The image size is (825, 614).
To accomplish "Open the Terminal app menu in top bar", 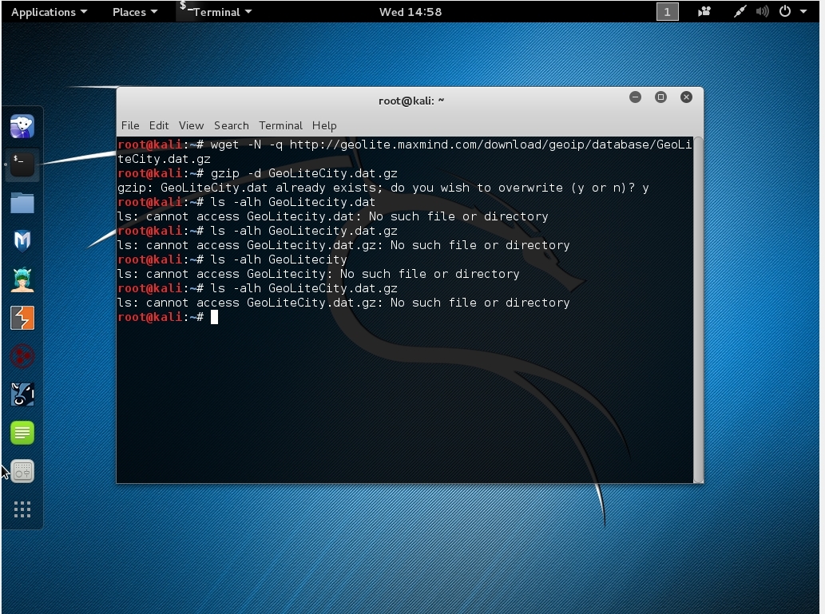I will 216,11.
